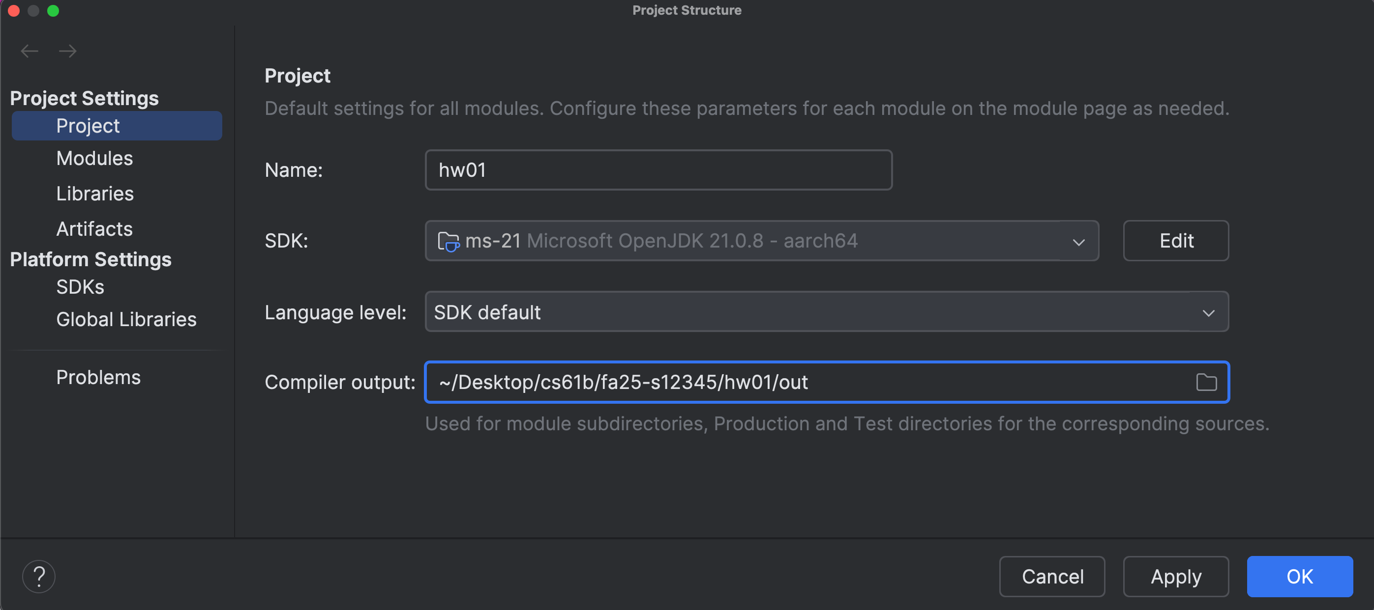This screenshot has height=610, width=1374.
Task: Select the Problems section
Action: [98, 377]
